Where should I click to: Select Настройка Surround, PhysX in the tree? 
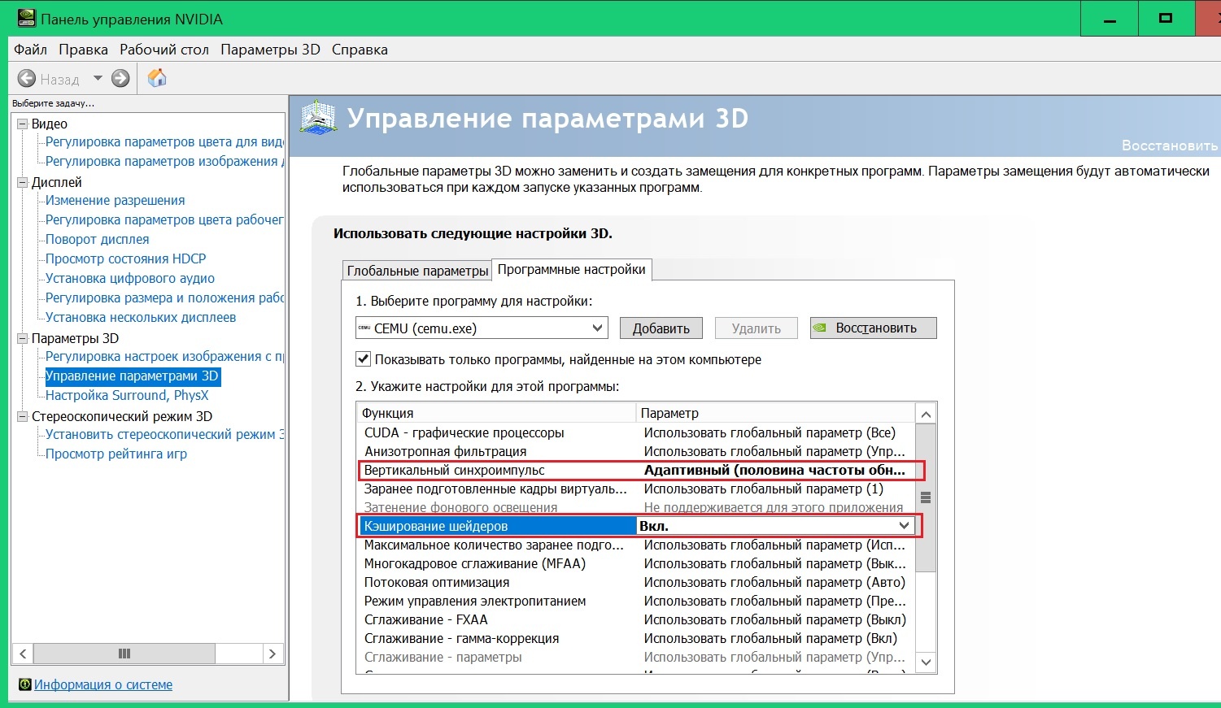pos(127,395)
